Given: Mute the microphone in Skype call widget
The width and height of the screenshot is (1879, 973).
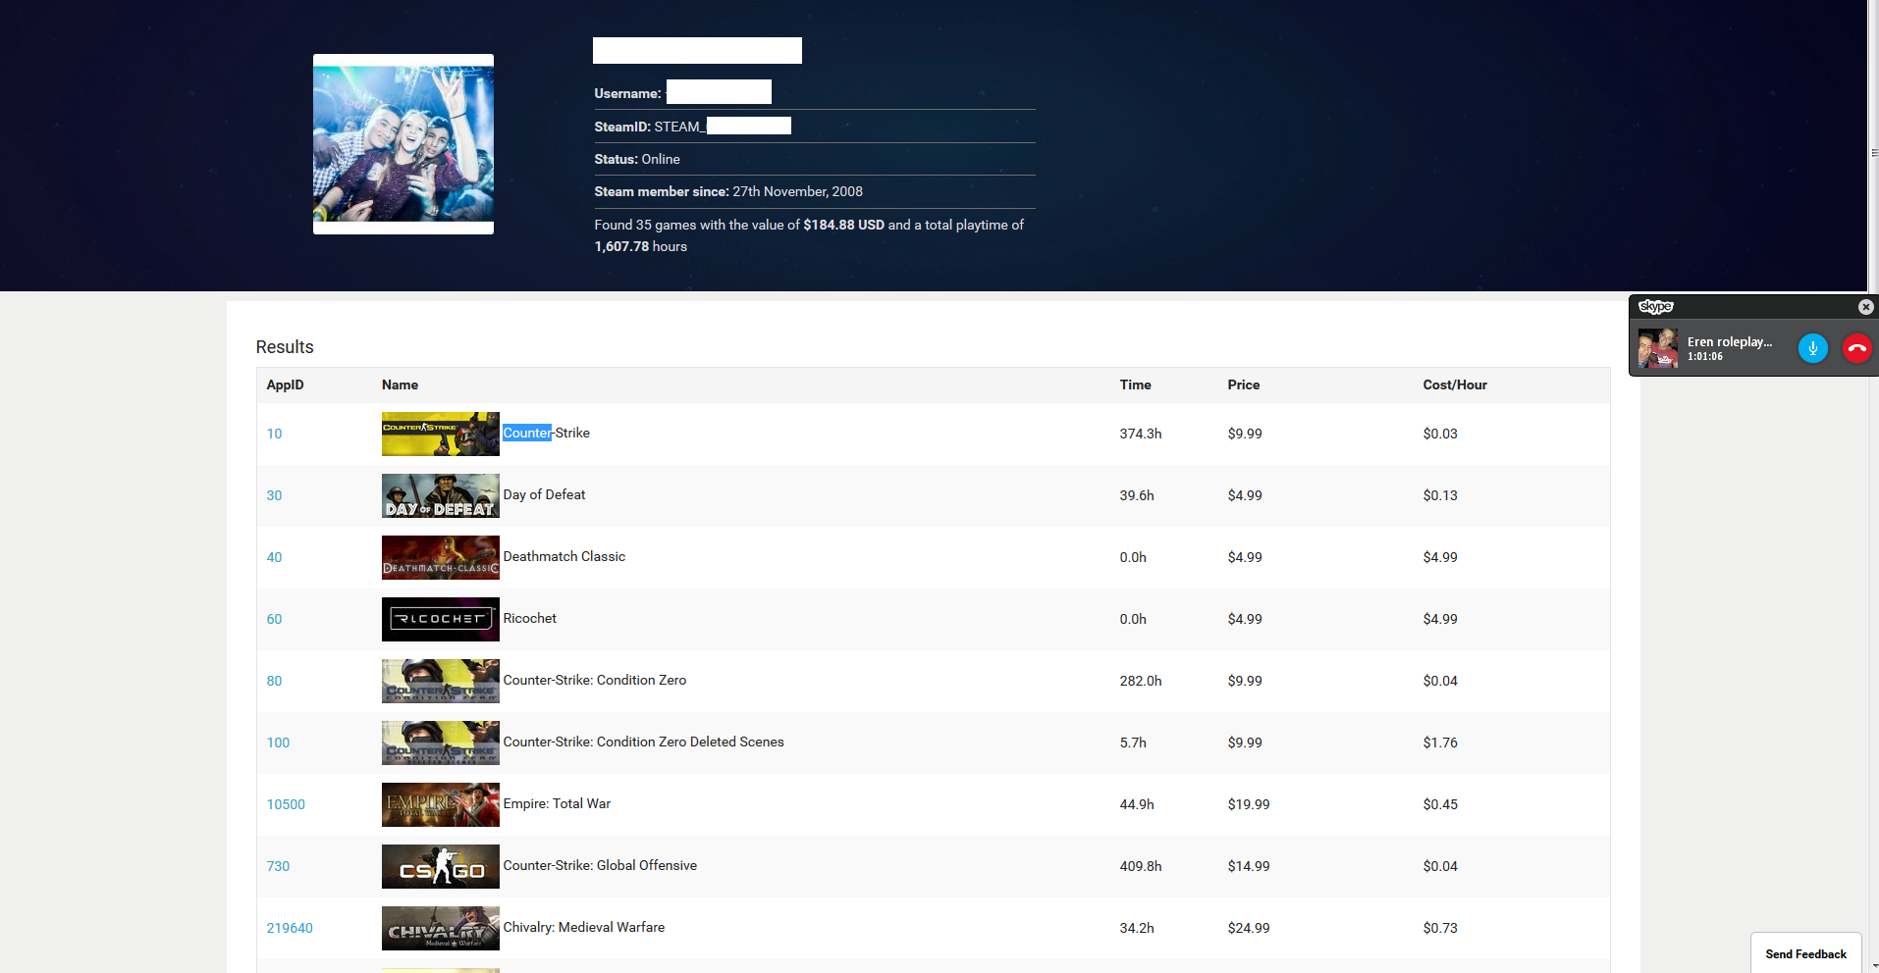Looking at the screenshot, I should click(1812, 348).
